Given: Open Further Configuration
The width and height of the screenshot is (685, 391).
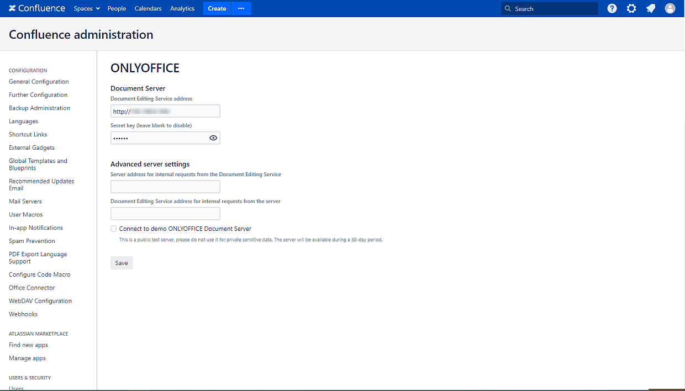Looking at the screenshot, I should pyautogui.click(x=38, y=95).
